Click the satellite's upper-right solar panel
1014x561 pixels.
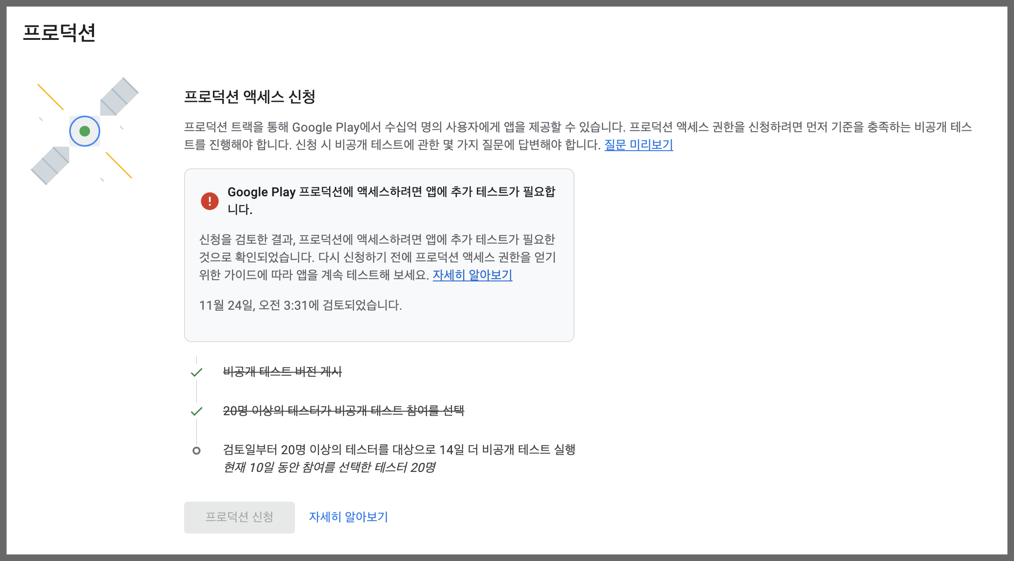(118, 97)
